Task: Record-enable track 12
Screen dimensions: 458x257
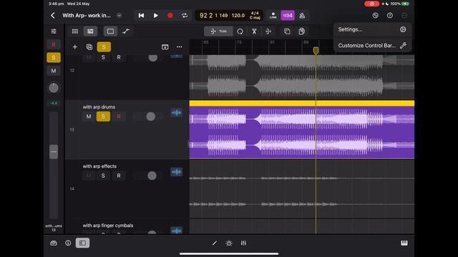Action: [119, 57]
